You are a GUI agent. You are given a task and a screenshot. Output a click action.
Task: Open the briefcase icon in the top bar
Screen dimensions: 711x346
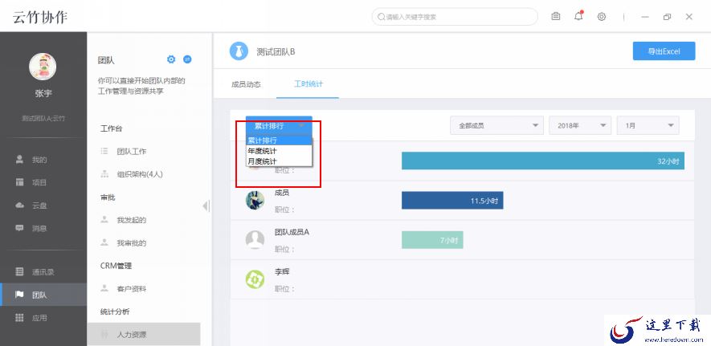555,17
